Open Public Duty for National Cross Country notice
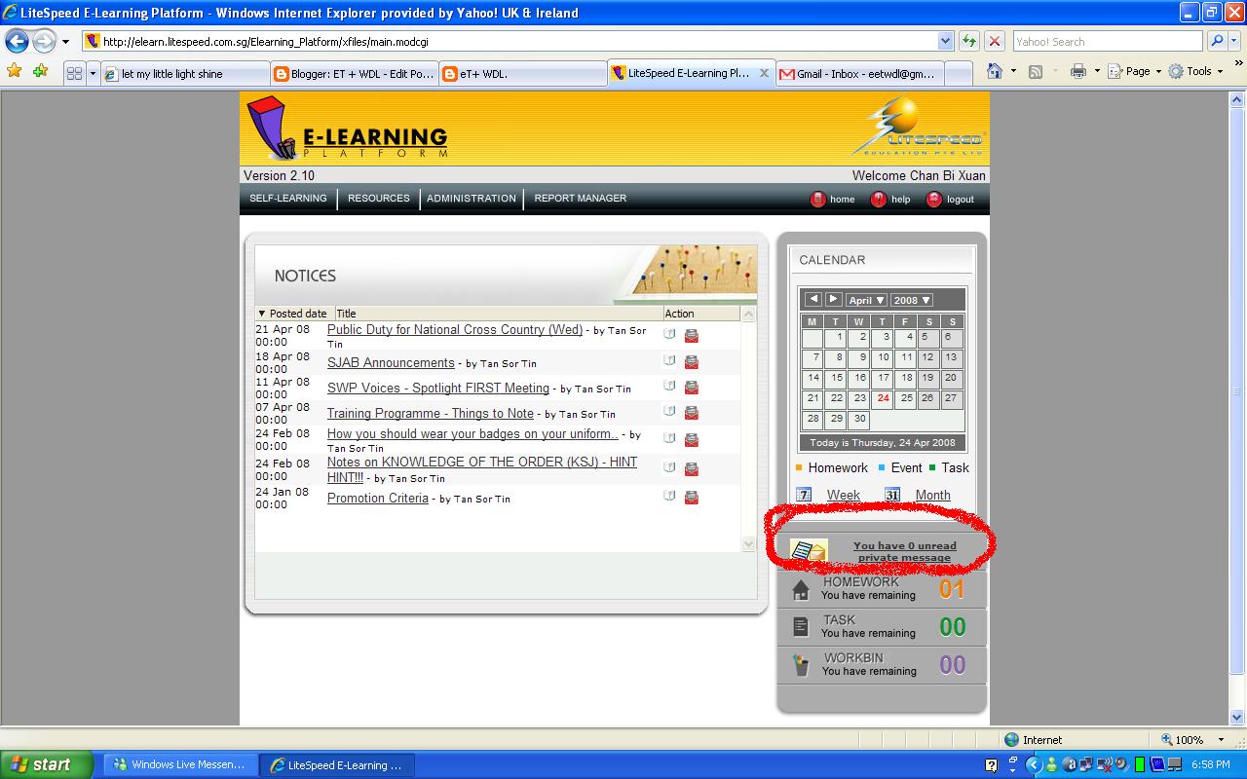 click(x=455, y=330)
